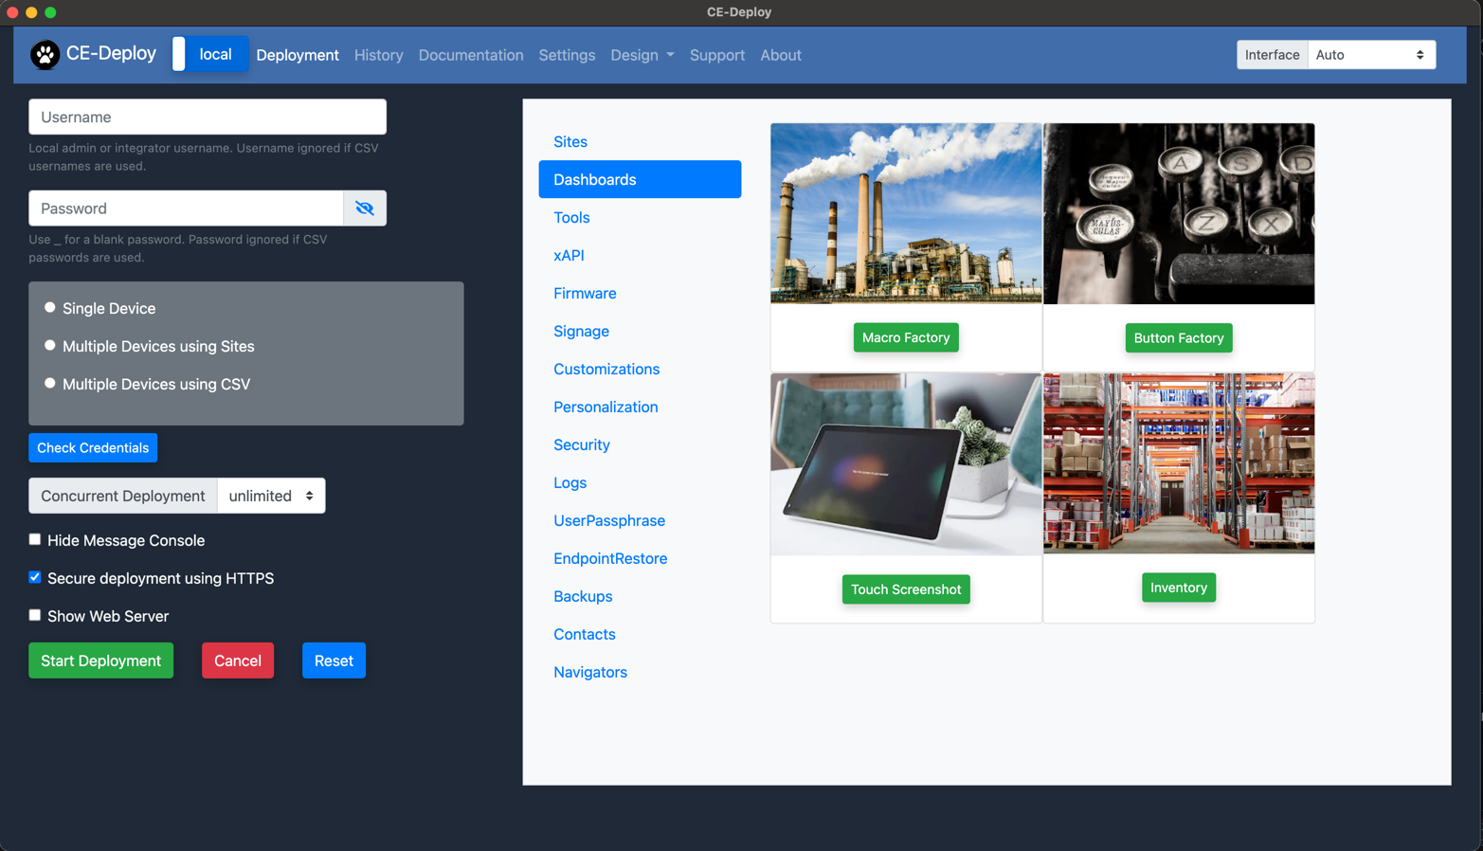Image resolution: width=1483 pixels, height=851 pixels.
Task: Click the Check Credentials button
Action: (93, 447)
